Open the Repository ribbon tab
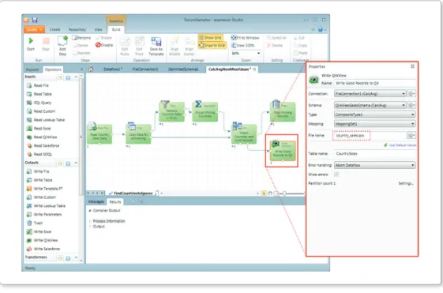The width and height of the screenshot is (443, 293). point(77,30)
